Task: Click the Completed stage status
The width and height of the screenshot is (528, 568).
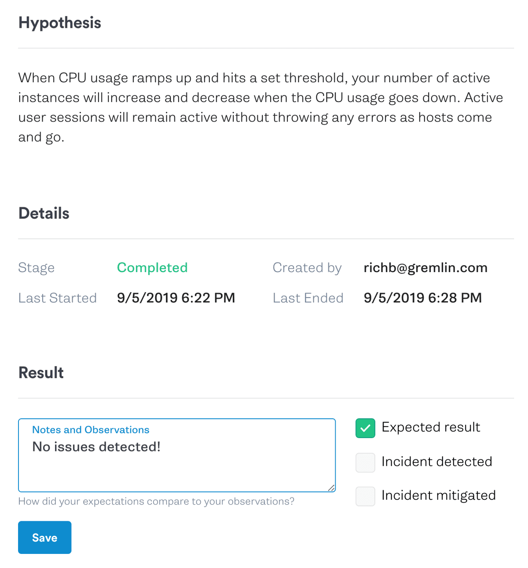Action: [x=152, y=268]
